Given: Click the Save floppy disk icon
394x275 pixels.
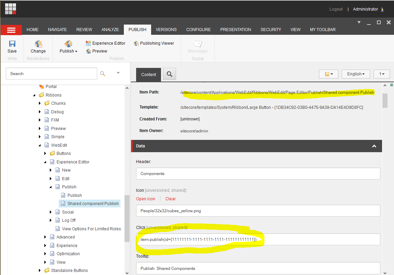Looking at the screenshot, I should click(12, 44).
